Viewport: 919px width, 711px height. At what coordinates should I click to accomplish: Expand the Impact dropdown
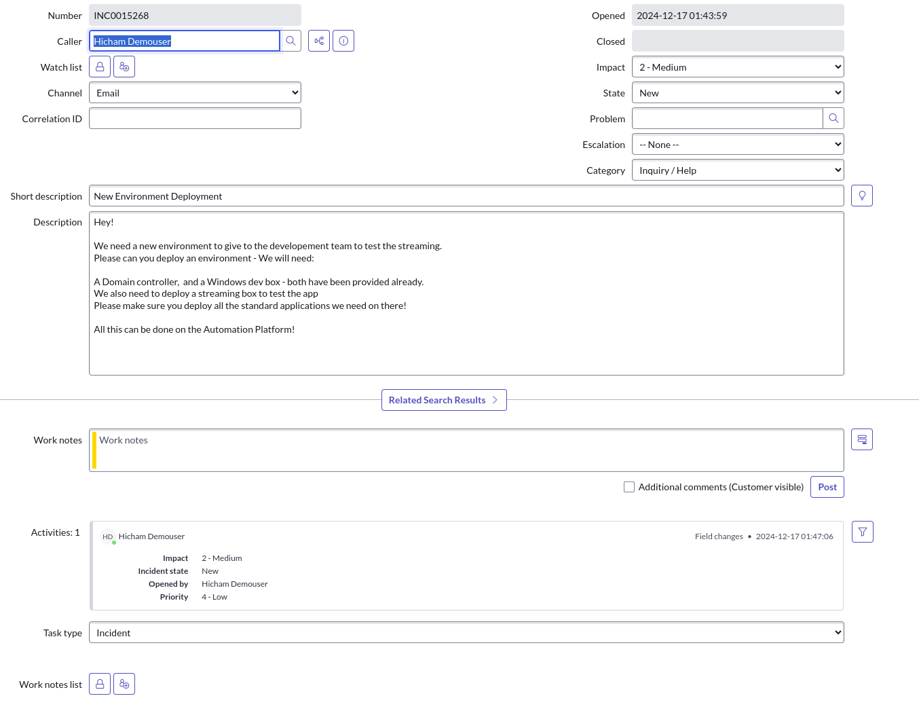click(x=738, y=67)
